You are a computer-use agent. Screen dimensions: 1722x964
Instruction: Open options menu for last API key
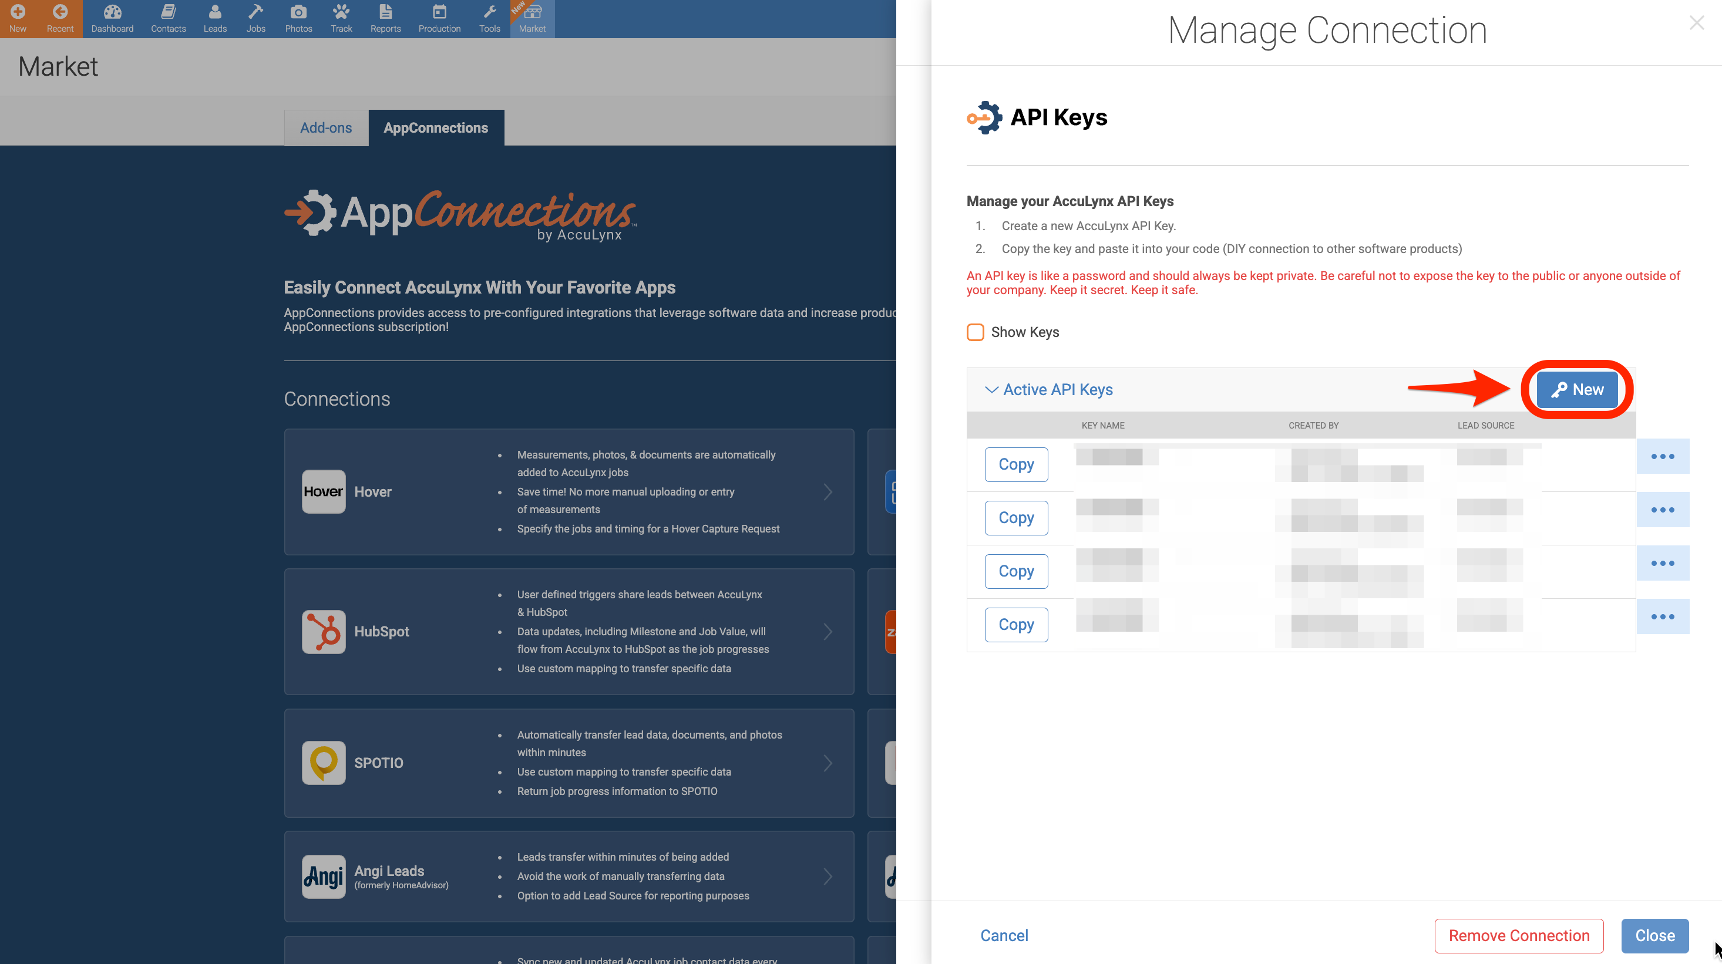click(x=1662, y=616)
